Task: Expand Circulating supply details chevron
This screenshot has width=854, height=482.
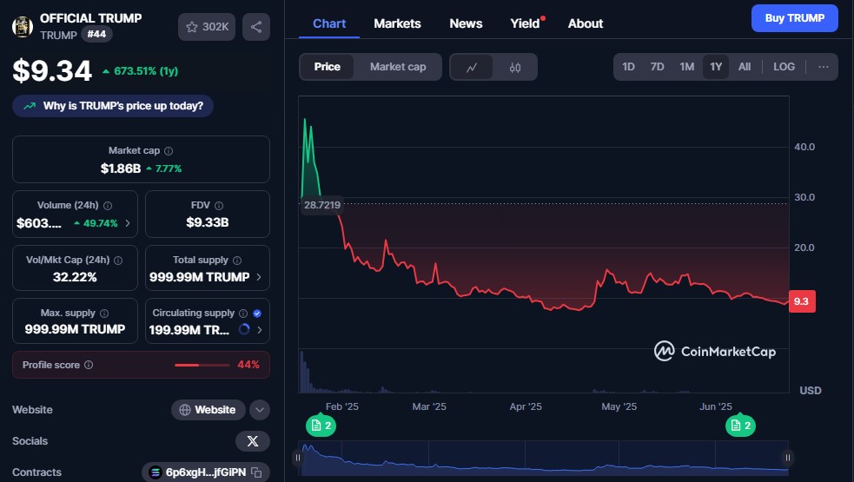Action: [259, 329]
